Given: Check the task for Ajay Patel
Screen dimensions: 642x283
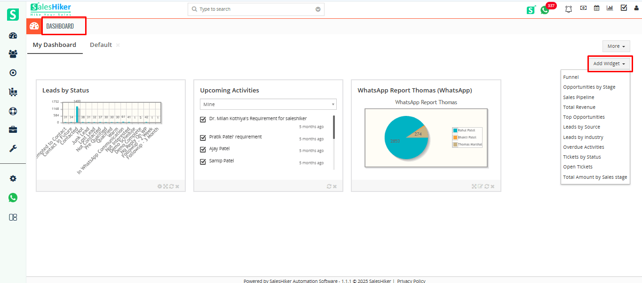Looking at the screenshot, I should pos(203,149).
